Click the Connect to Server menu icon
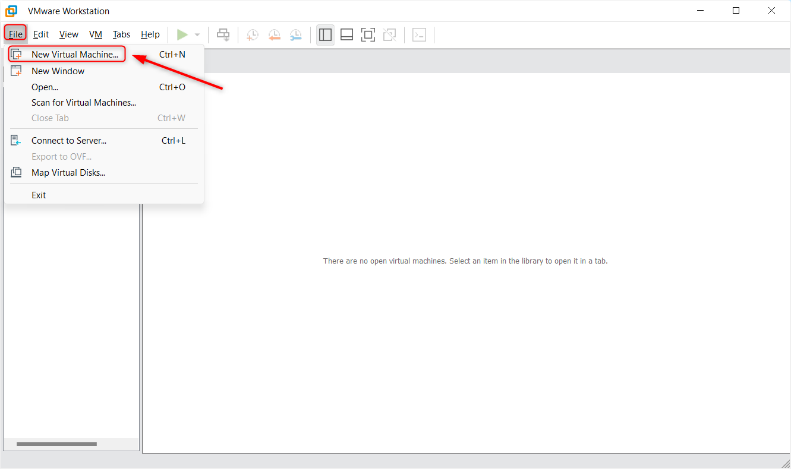 16,141
